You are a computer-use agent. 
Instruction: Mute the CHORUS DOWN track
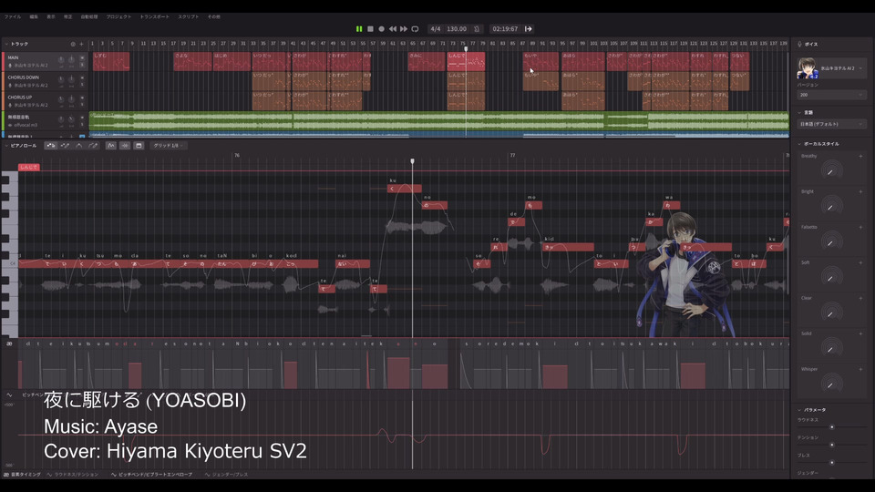pos(82,77)
